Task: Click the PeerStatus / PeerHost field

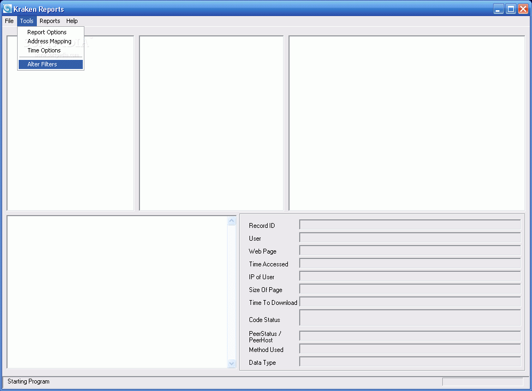Action: tap(410, 336)
